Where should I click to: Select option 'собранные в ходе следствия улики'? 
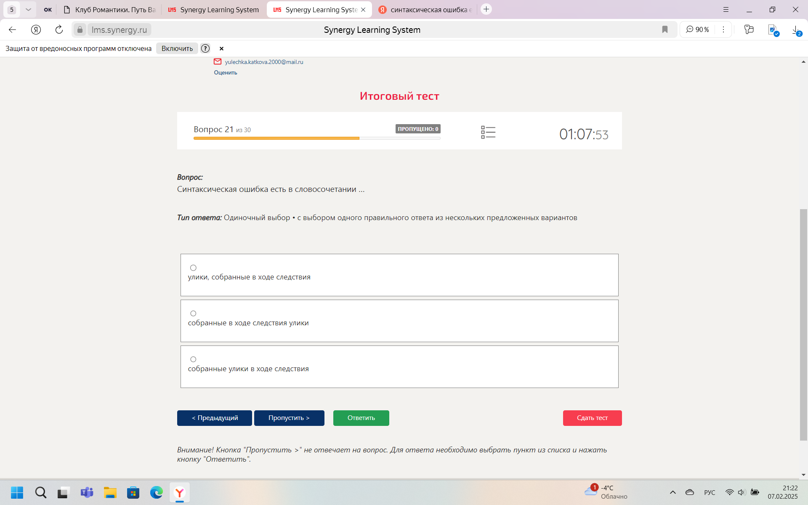(x=193, y=314)
